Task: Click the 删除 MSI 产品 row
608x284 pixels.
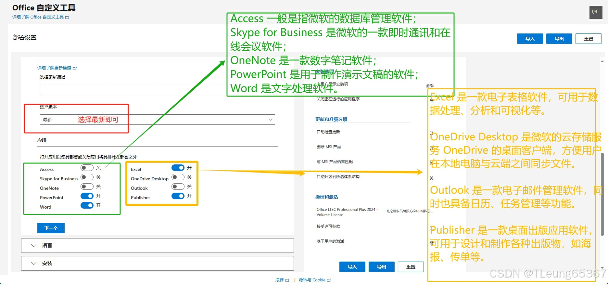Action: (329, 147)
